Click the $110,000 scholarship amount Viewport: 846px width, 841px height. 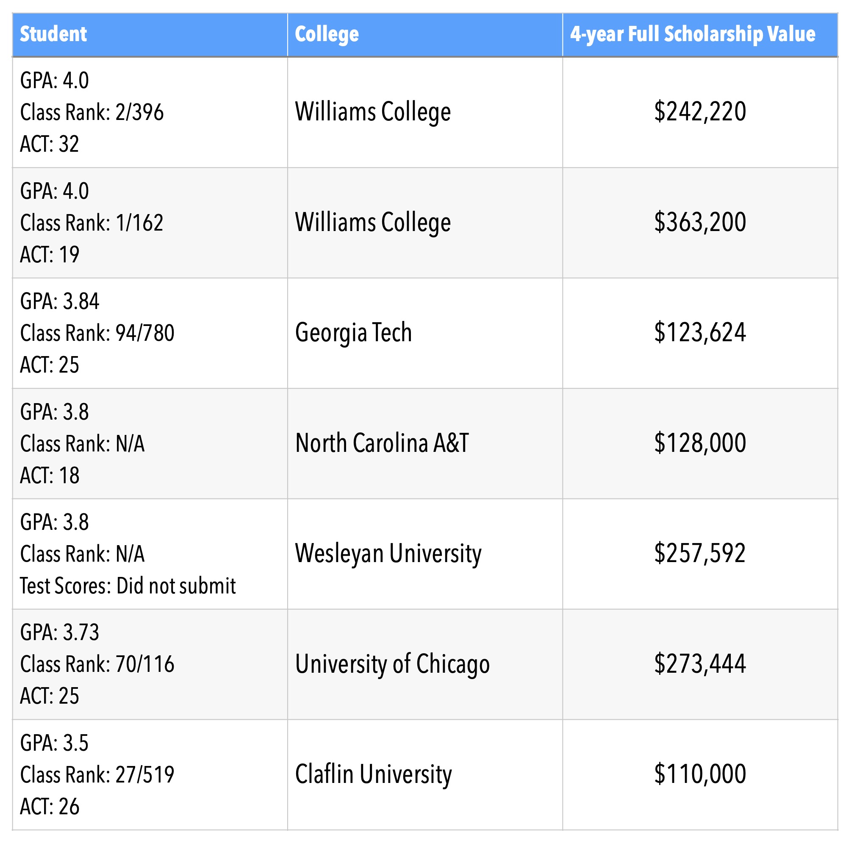(x=700, y=774)
